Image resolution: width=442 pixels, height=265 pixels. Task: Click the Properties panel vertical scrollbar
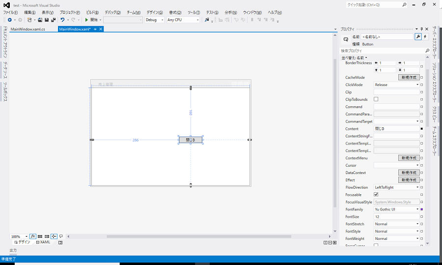[x=427, y=97]
